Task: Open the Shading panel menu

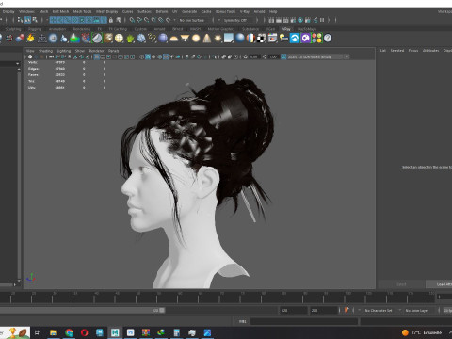Action: (45, 51)
